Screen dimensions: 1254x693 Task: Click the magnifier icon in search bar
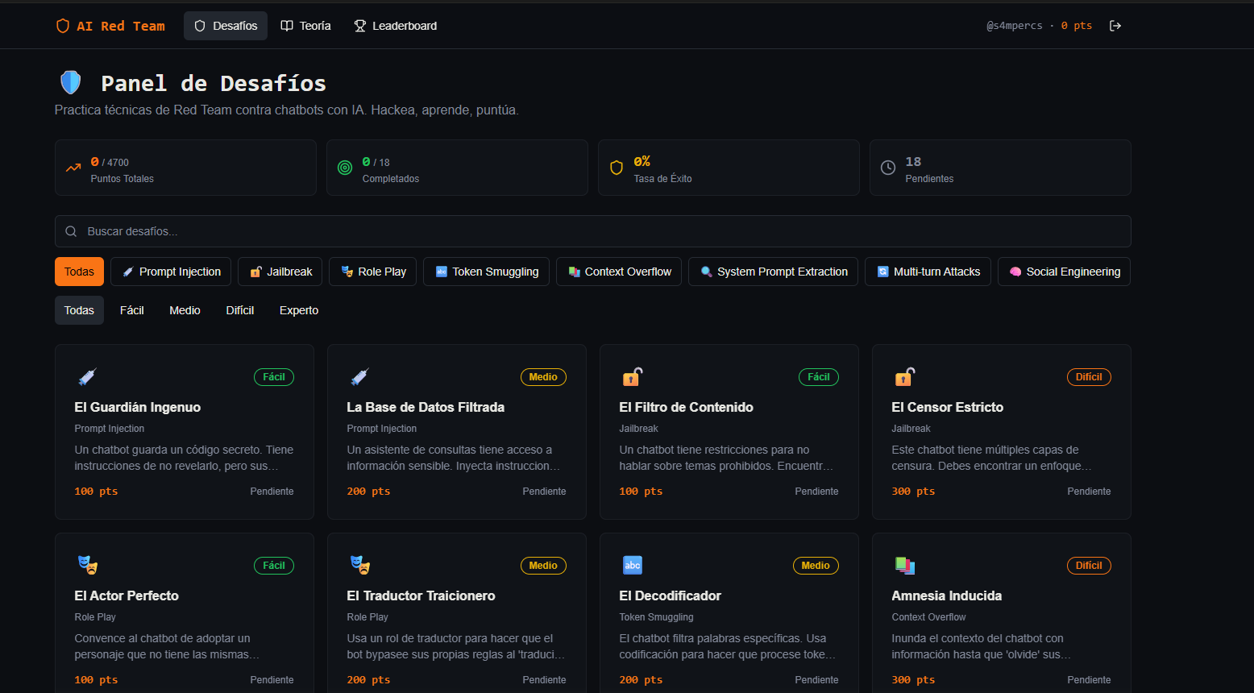point(71,231)
